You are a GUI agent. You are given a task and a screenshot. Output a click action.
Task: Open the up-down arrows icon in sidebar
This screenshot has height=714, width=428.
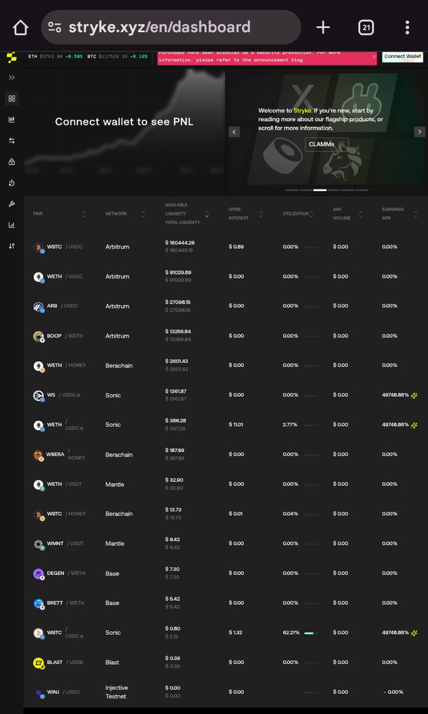coord(11,246)
